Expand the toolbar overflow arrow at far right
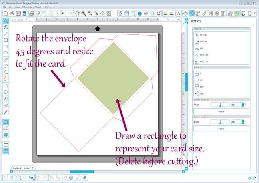This screenshot has height=183, width=259. pos(255,13)
